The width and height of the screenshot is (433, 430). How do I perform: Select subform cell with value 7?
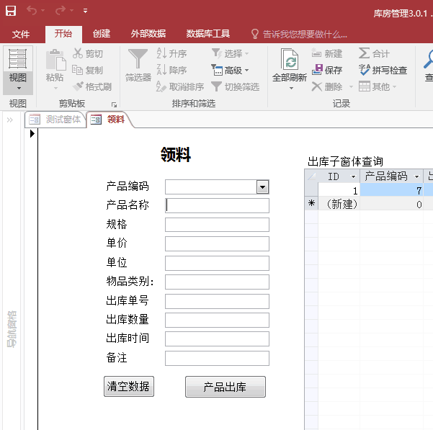(391, 190)
